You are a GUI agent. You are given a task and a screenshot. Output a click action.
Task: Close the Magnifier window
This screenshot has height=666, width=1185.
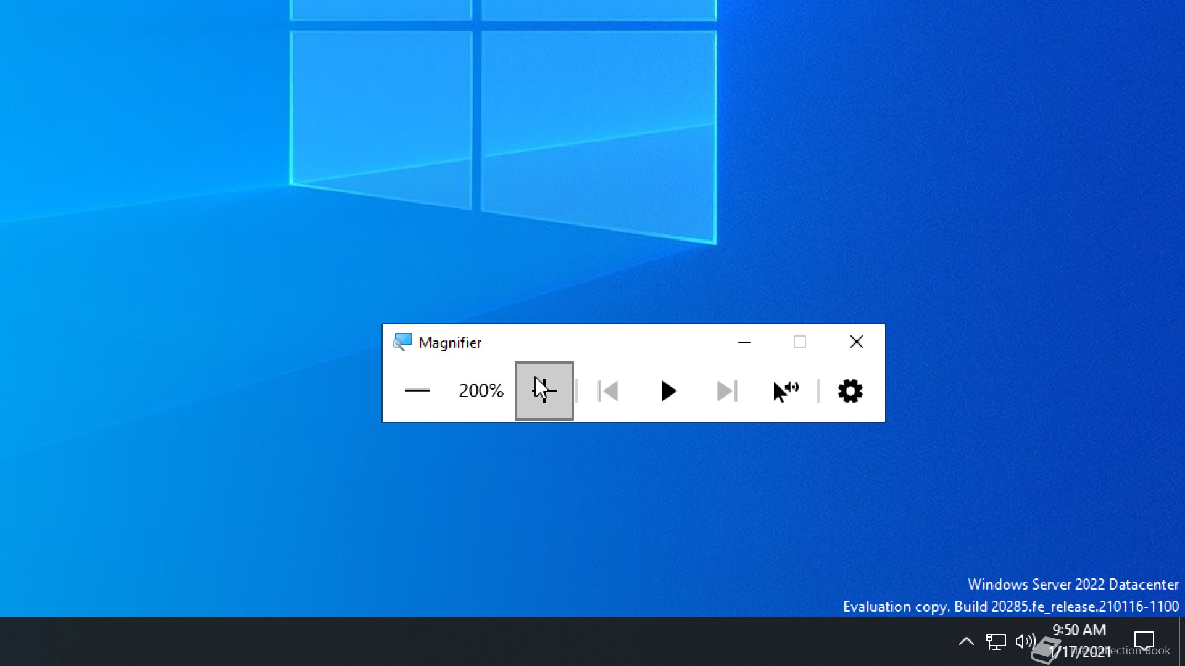coord(857,342)
